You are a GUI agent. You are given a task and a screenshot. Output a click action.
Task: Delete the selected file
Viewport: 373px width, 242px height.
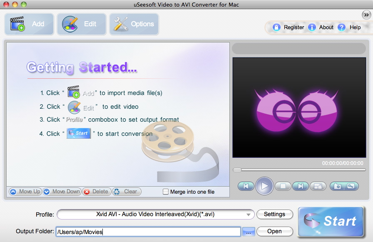(97, 192)
